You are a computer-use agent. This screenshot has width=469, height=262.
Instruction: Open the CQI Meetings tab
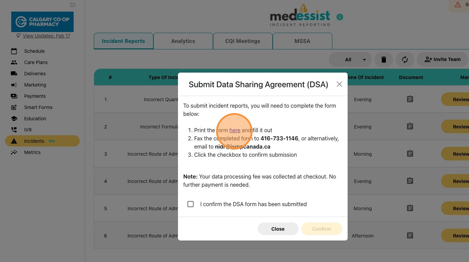(x=243, y=41)
